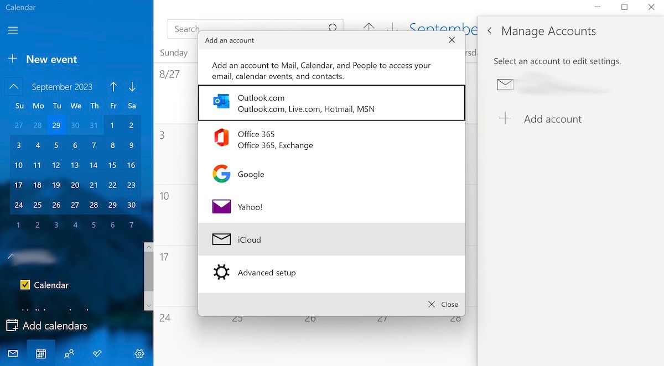Open Advanced setup option

click(x=331, y=273)
